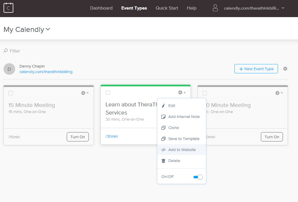Select Delete from the event menu
Screen dimensions: 298x202
pyautogui.click(x=182, y=161)
